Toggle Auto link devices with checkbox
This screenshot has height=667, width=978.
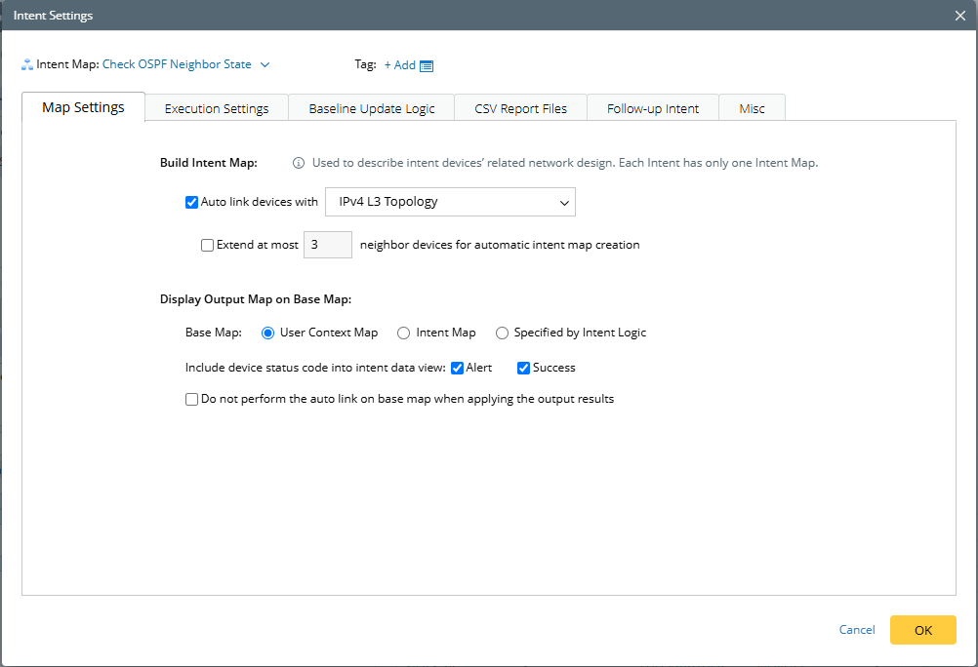pyautogui.click(x=191, y=202)
